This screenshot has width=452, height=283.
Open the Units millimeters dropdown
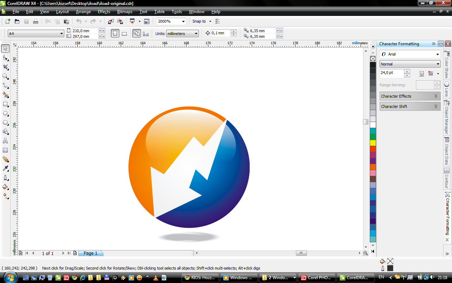coord(196,34)
